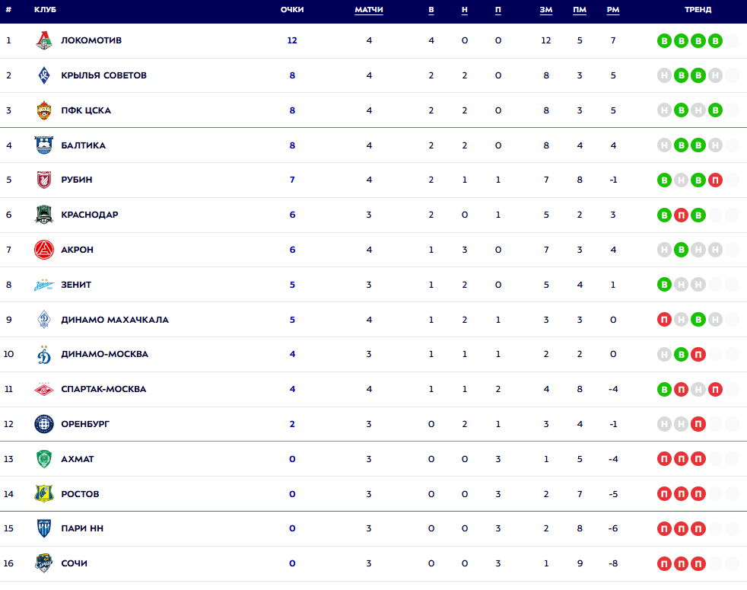This screenshot has width=747, height=590.
Task: Click the АХМАТ club name
Action: 78,459
